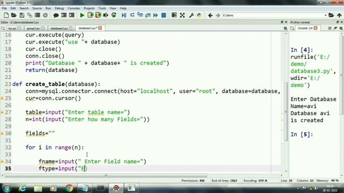This screenshot has width=344, height=193.
Task: Open the Search menu
Action: pyautogui.click(x=24, y=9)
